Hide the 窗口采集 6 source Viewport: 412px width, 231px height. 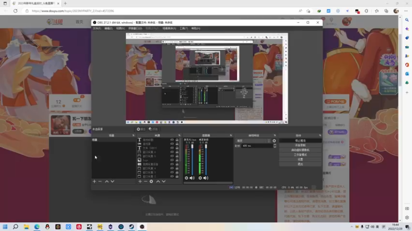tap(172, 152)
